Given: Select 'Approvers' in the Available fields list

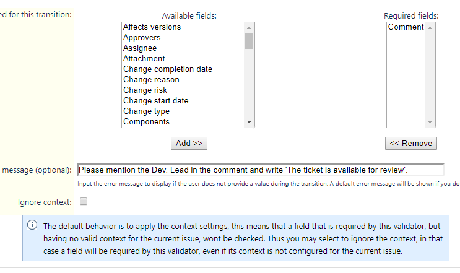Looking at the screenshot, I should pyautogui.click(x=183, y=38).
